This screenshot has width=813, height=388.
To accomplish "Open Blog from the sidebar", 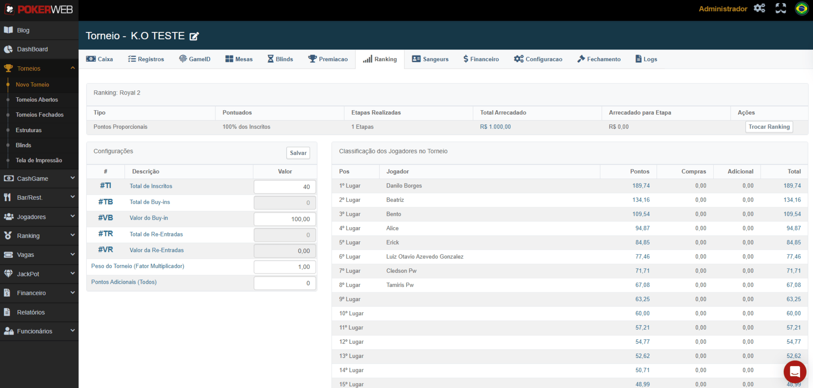I will tap(23, 30).
